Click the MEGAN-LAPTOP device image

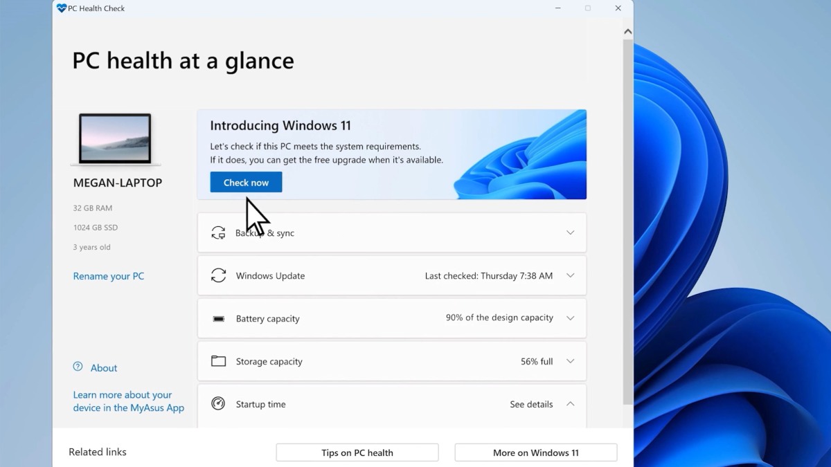116,138
